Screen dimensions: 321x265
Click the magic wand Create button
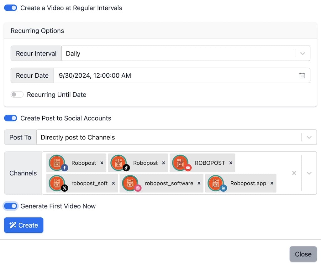click(24, 225)
